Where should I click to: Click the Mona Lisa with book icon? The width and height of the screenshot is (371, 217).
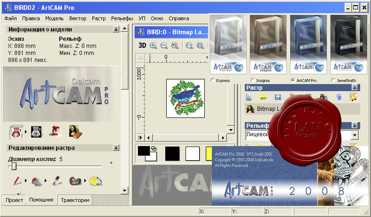tap(75, 132)
